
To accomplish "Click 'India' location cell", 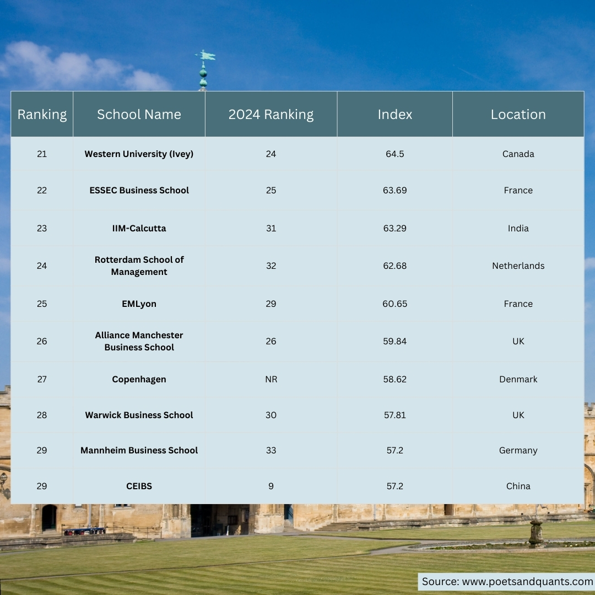I will coord(518,229).
